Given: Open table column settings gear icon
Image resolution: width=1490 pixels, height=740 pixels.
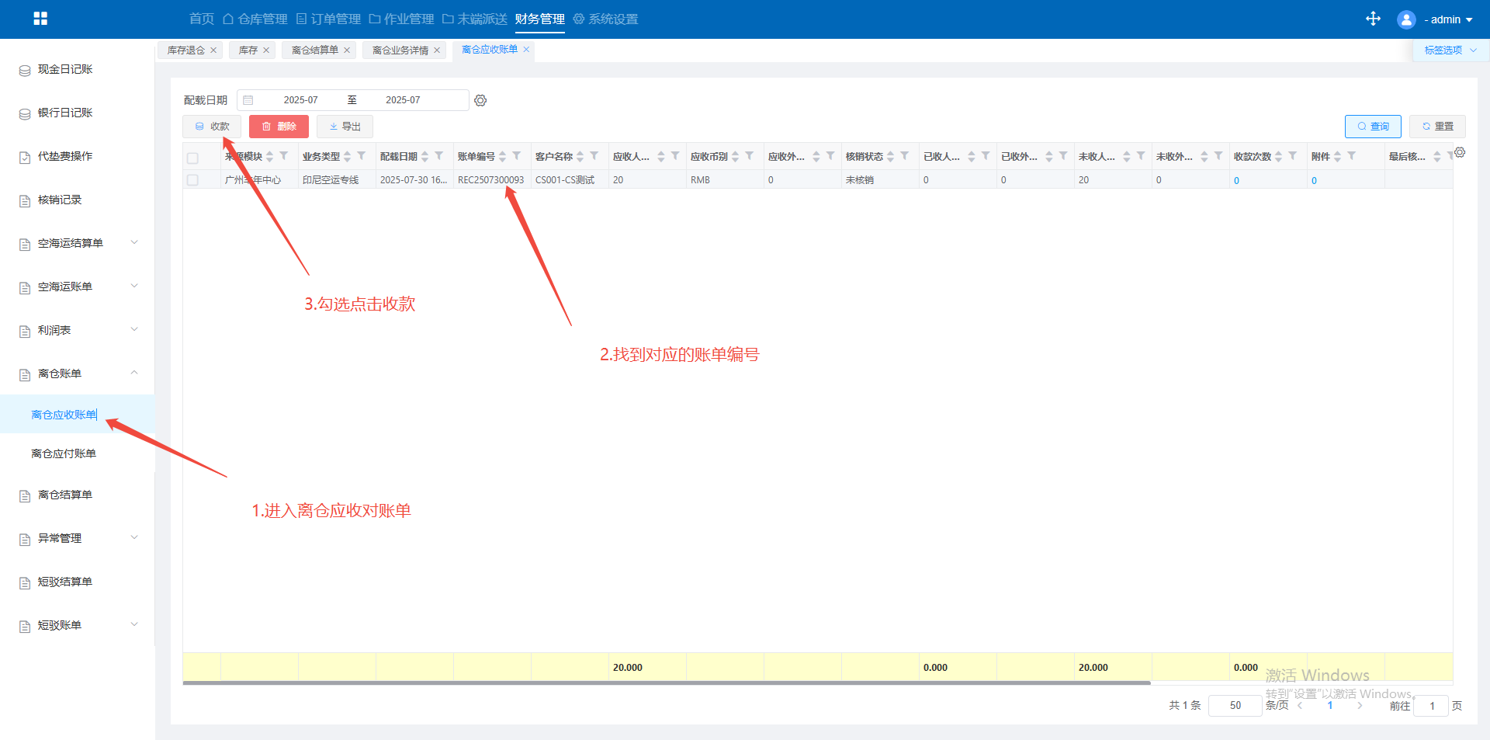Looking at the screenshot, I should point(1460,153).
